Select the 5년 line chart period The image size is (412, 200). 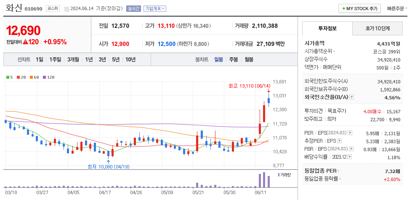(x=116, y=59)
